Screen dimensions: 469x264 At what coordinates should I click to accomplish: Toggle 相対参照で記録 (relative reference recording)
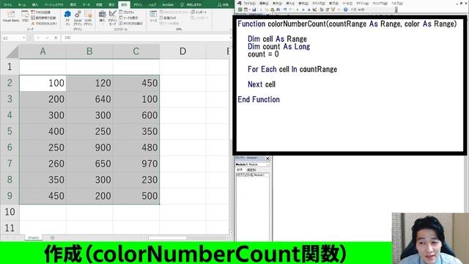44,18
